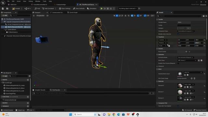Open the debug object selector dropdown
This screenshot has height=117, width=208.
[x=128, y=8]
